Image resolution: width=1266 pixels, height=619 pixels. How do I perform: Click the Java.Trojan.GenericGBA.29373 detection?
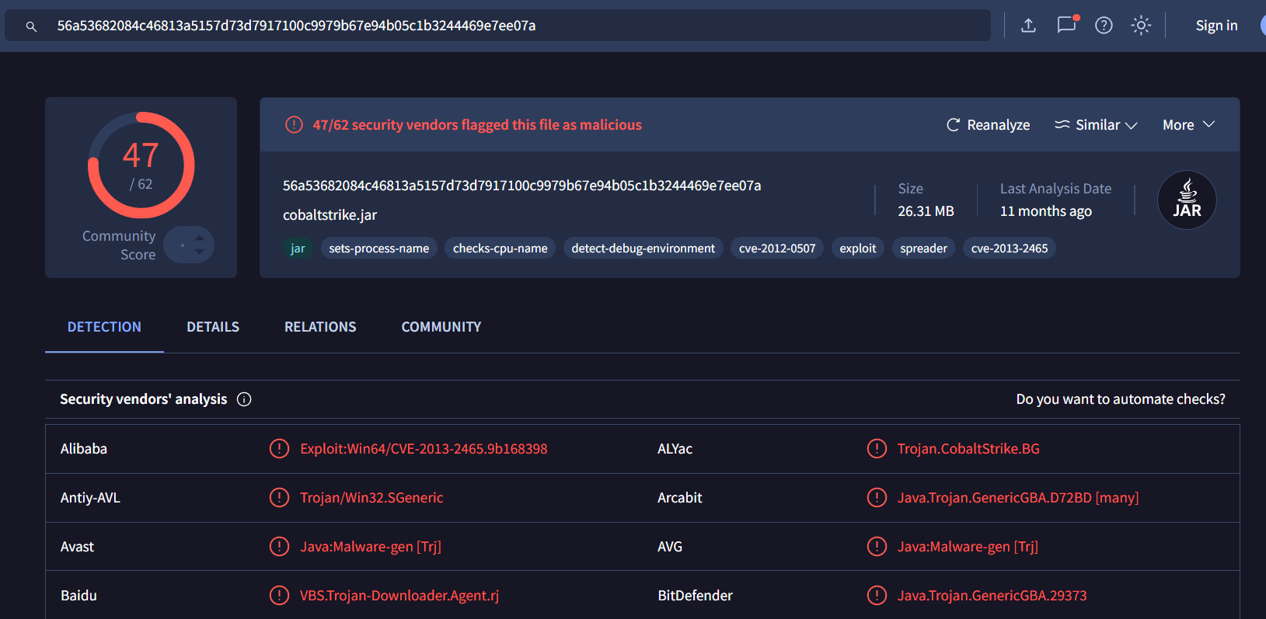(x=992, y=596)
